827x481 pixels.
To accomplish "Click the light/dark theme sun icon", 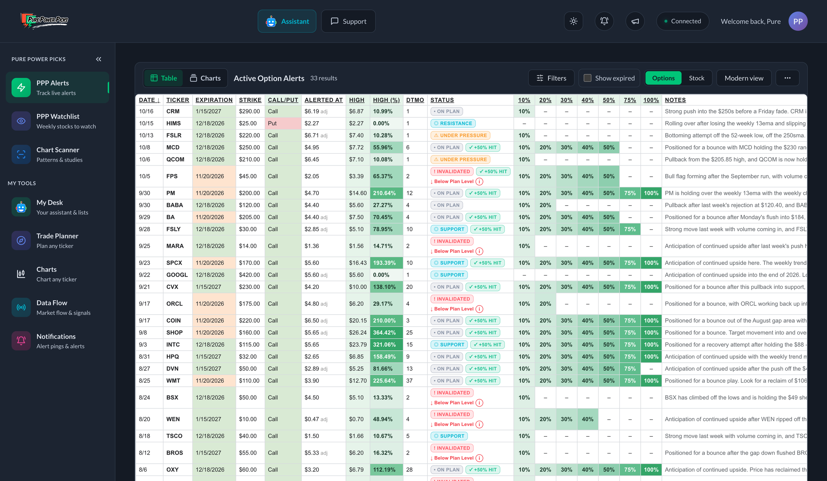I will tap(573, 21).
